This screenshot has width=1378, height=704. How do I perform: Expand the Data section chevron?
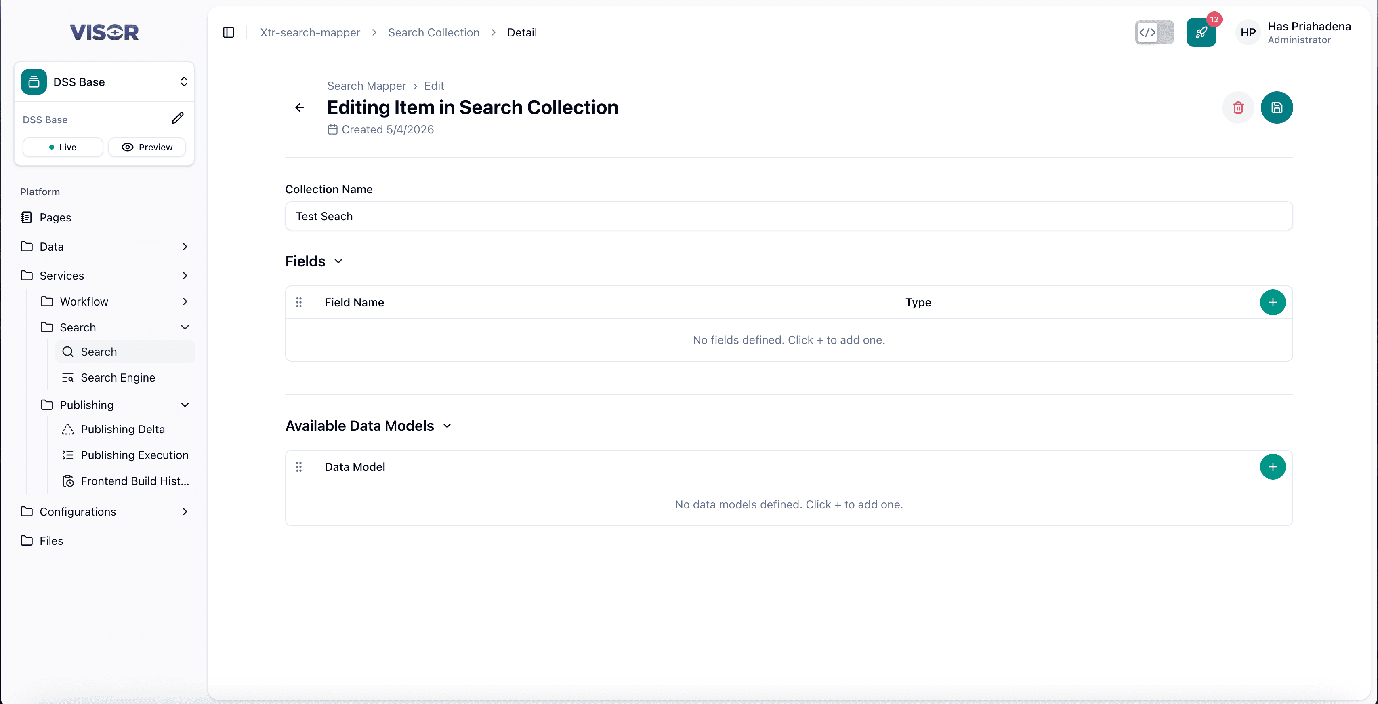tap(185, 247)
